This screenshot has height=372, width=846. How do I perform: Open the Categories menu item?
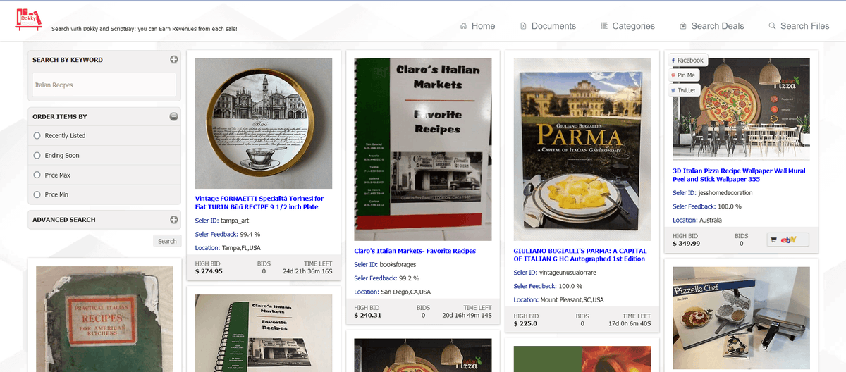pos(627,26)
